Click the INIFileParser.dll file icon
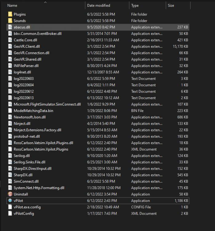 (x=10, y=66)
